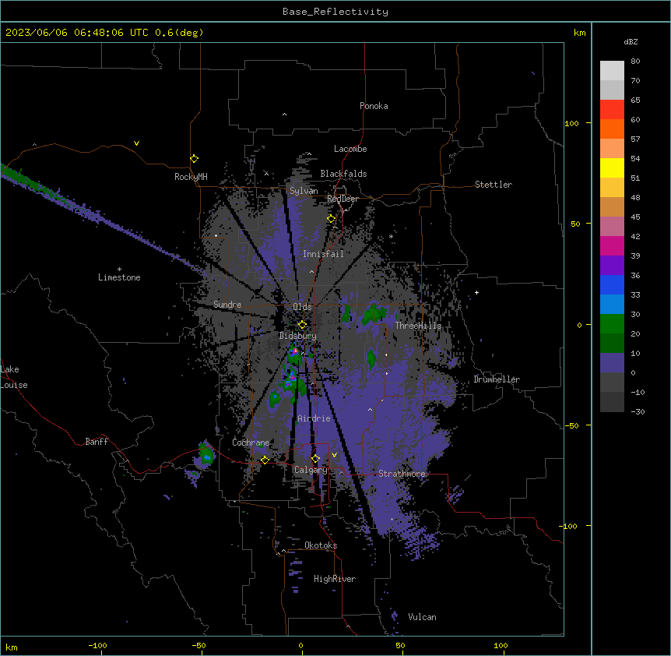Click the Cochrane label
This screenshot has width=671, height=656.
coord(251,443)
